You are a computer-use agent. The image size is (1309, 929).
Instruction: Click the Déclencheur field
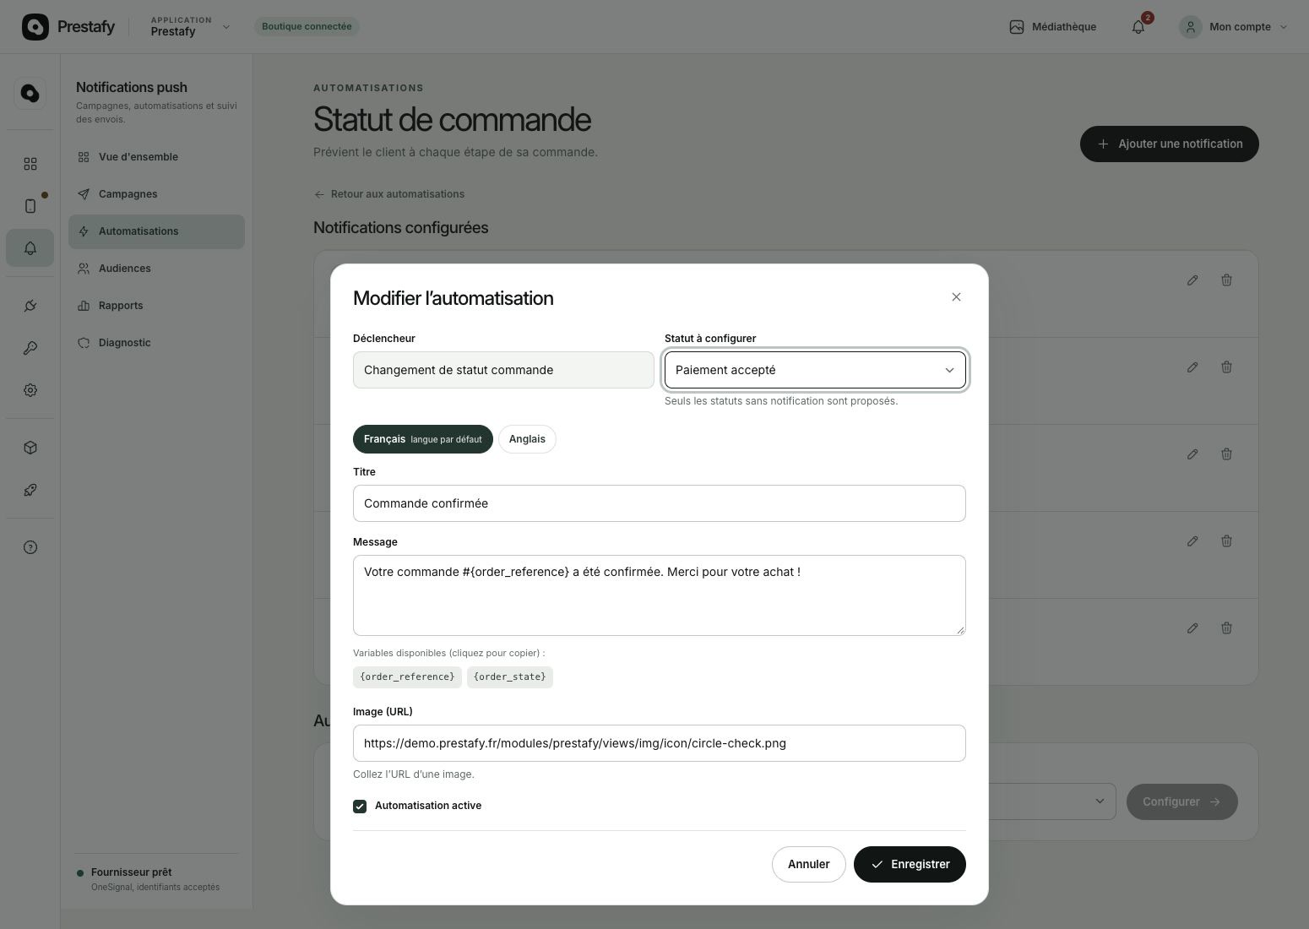pyautogui.click(x=503, y=370)
